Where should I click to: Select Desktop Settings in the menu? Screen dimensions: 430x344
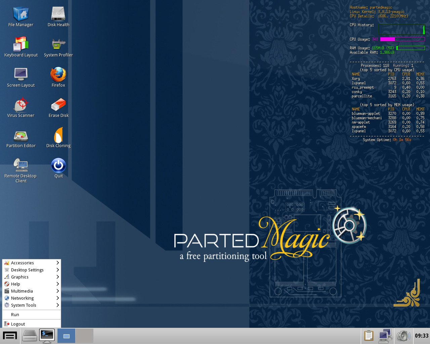click(x=27, y=270)
